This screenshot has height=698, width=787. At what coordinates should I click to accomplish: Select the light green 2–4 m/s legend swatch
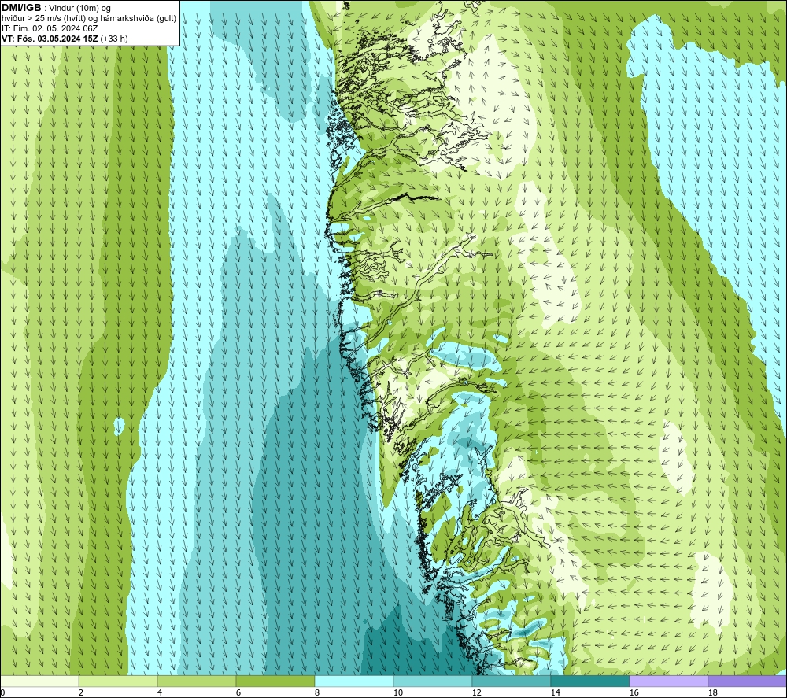(x=118, y=681)
